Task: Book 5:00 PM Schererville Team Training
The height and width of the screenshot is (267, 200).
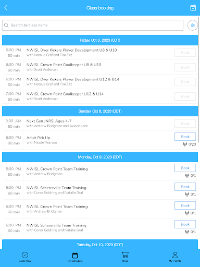Action: (x=185, y=187)
